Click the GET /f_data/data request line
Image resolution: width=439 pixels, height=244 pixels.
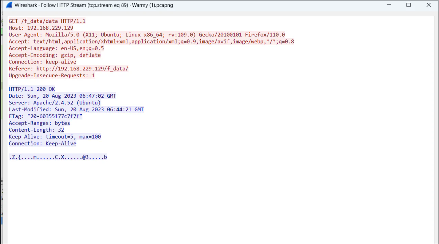tap(47, 21)
